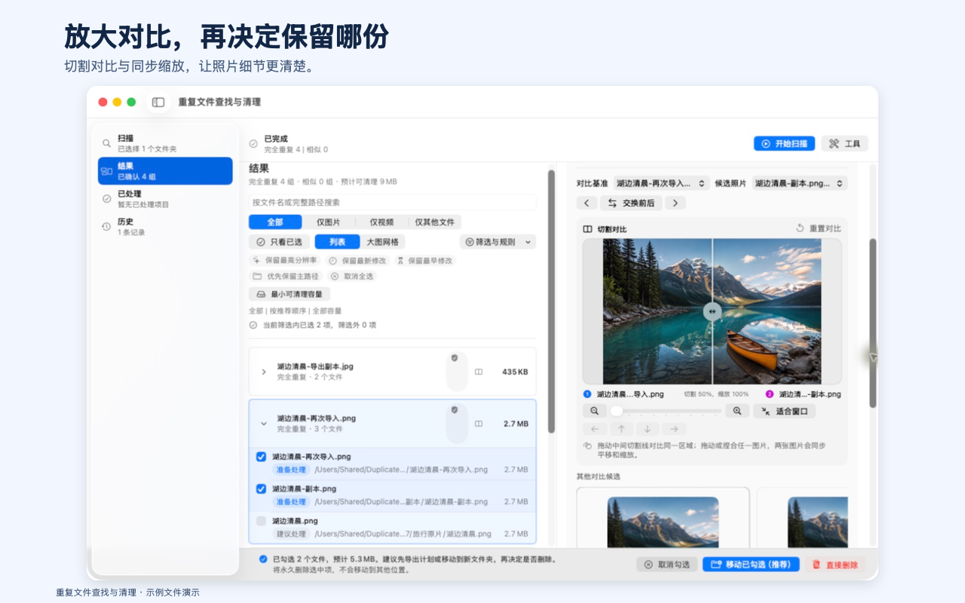Open the 候选照片 file selector

799,183
